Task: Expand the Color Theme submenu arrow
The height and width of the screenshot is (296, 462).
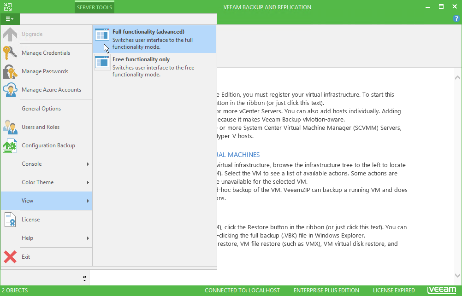Action: (x=88, y=182)
